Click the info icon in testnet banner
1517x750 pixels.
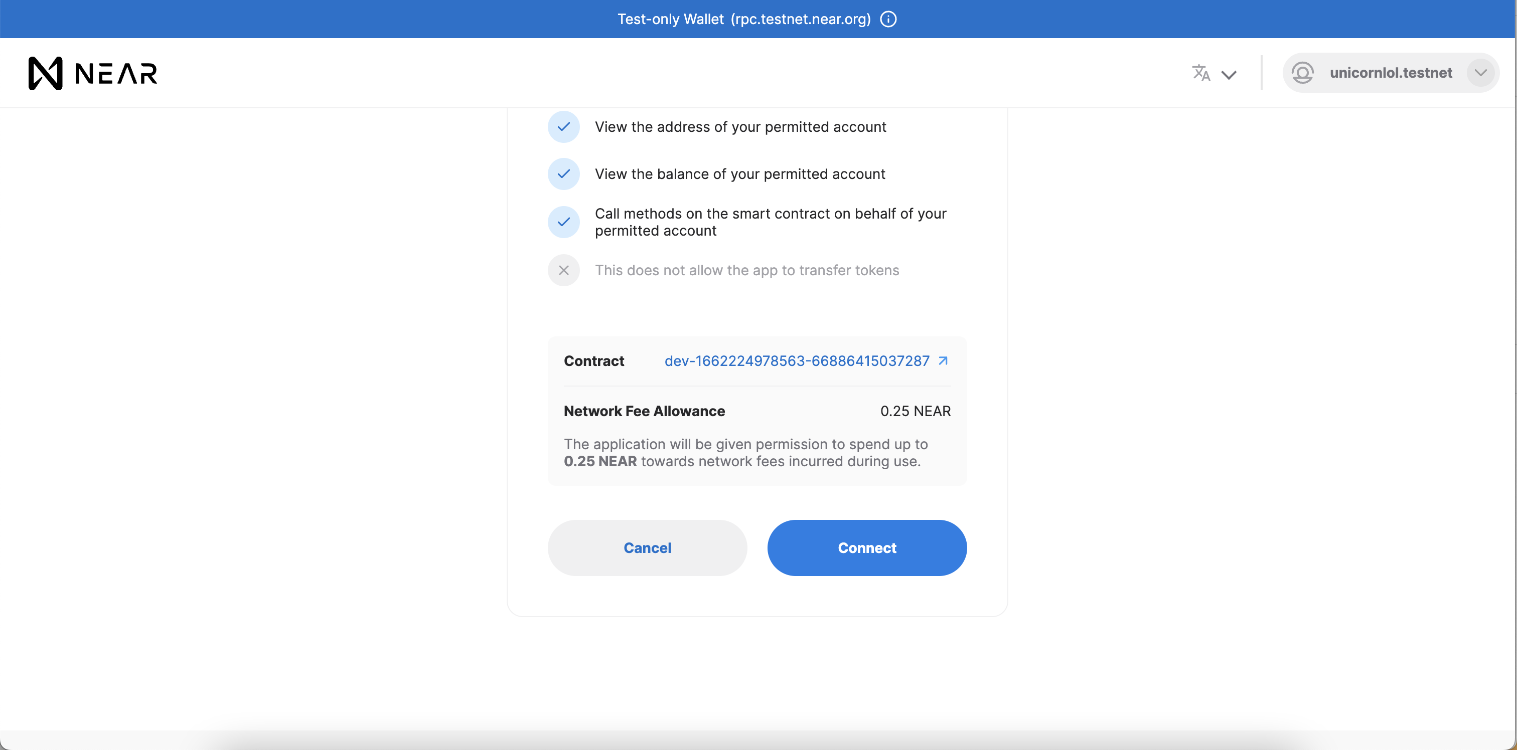[888, 20]
